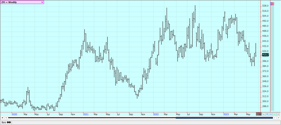Click the scroll-left arrow beside the rewind button
Image resolution: width=281 pixels, height=125 pixels.
[x=6, y=118]
